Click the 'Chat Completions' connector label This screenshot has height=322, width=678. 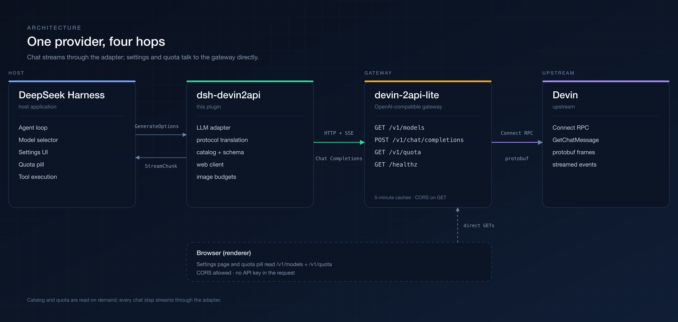click(x=339, y=158)
